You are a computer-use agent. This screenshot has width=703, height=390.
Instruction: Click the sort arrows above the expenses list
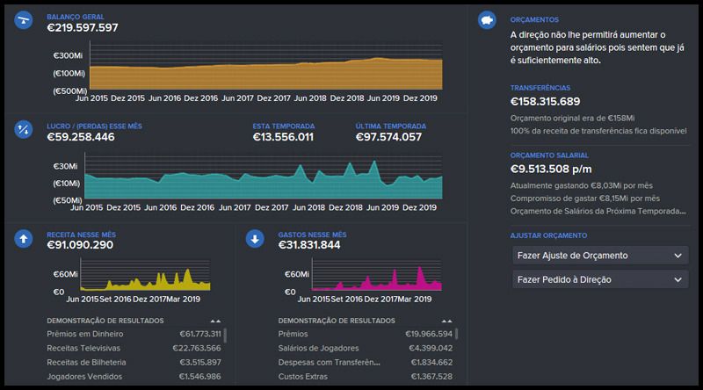[447, 321]
